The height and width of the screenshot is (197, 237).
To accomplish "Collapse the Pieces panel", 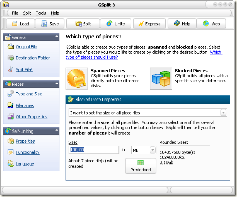I will (57, 83).
